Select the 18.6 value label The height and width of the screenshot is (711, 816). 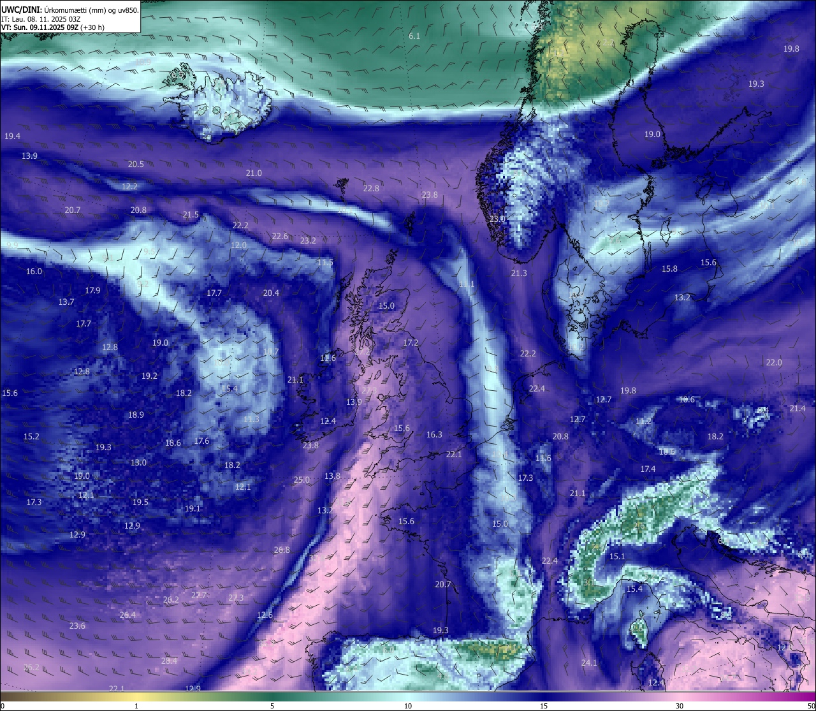pyautogui.click(x=173, y=443)
